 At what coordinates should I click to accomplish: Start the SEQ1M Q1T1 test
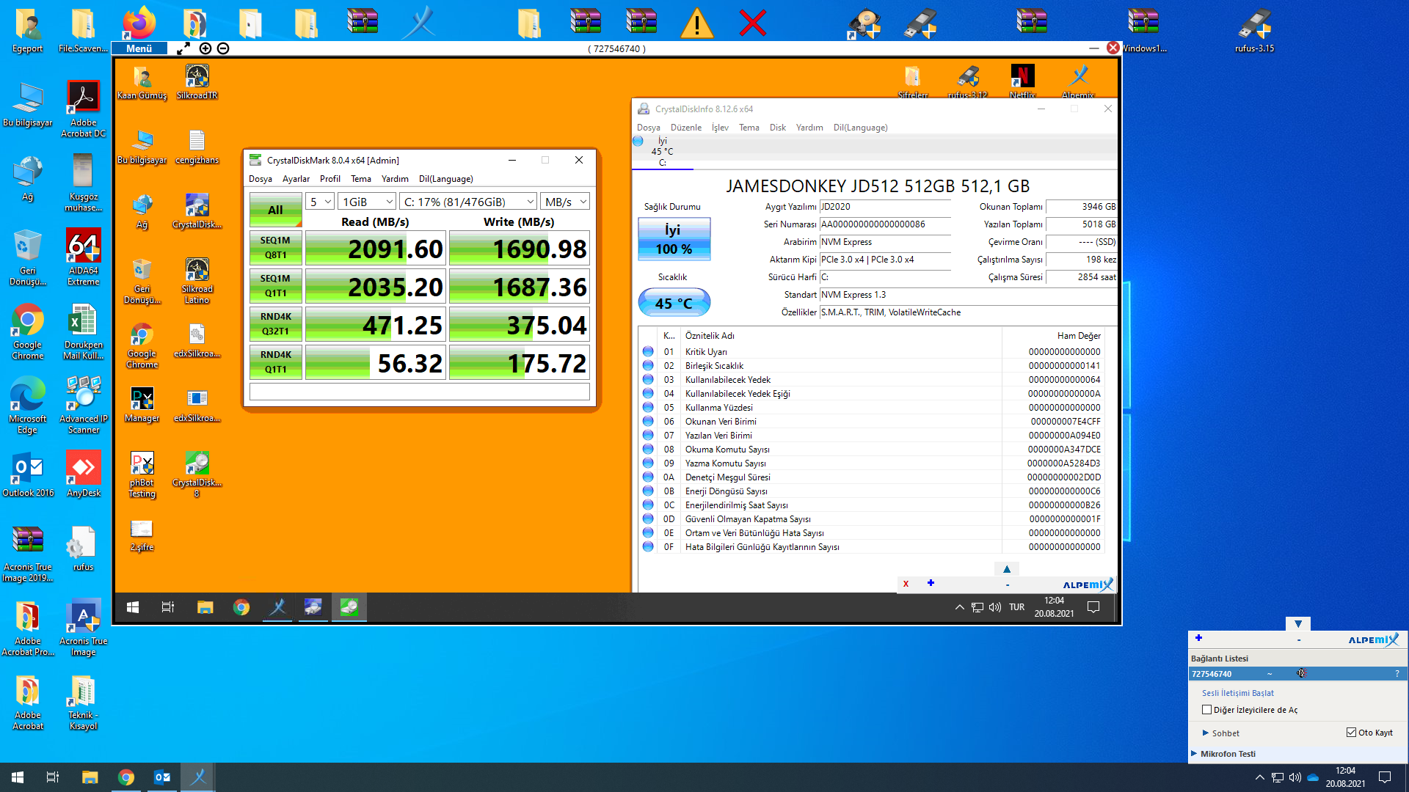(275, 286)
